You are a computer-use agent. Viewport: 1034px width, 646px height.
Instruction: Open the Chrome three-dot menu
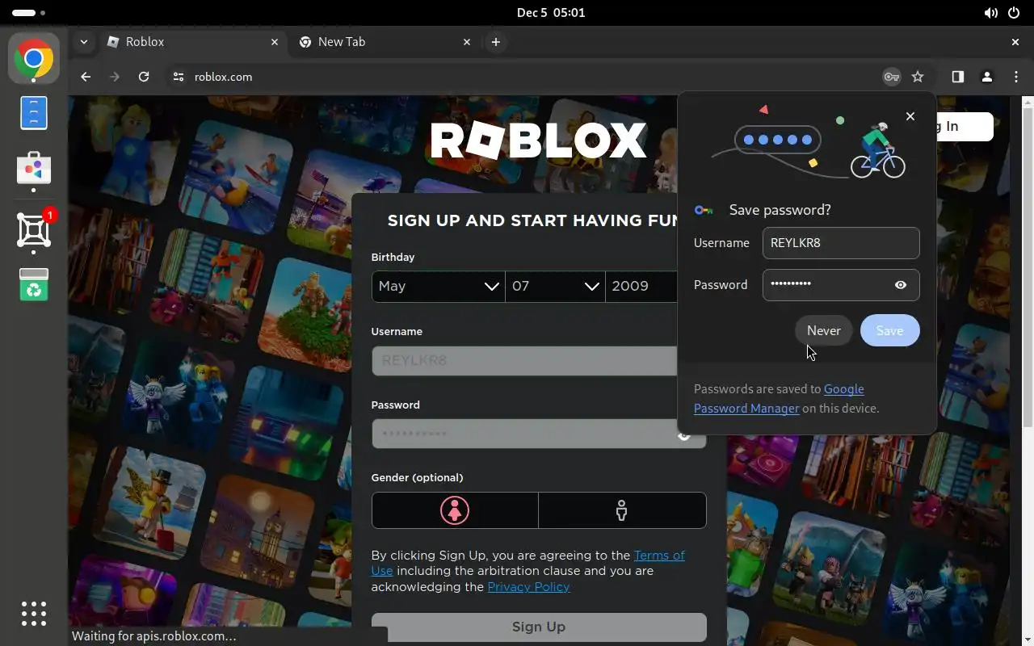1015,77
